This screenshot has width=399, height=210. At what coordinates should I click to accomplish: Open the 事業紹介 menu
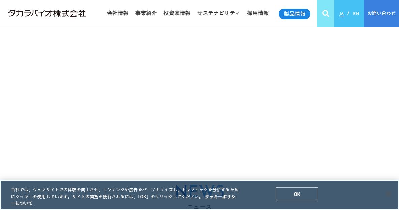coord(146,13)
